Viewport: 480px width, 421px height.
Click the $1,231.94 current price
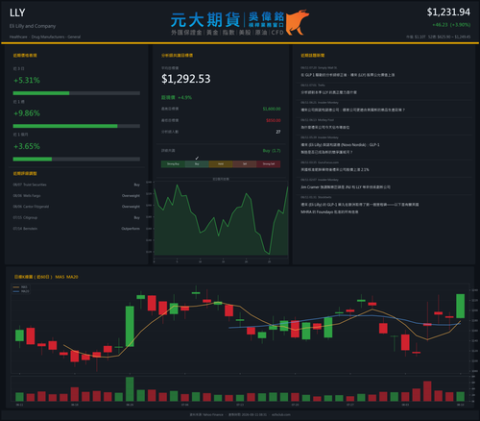pyautogui.click(x=448, y=12)
